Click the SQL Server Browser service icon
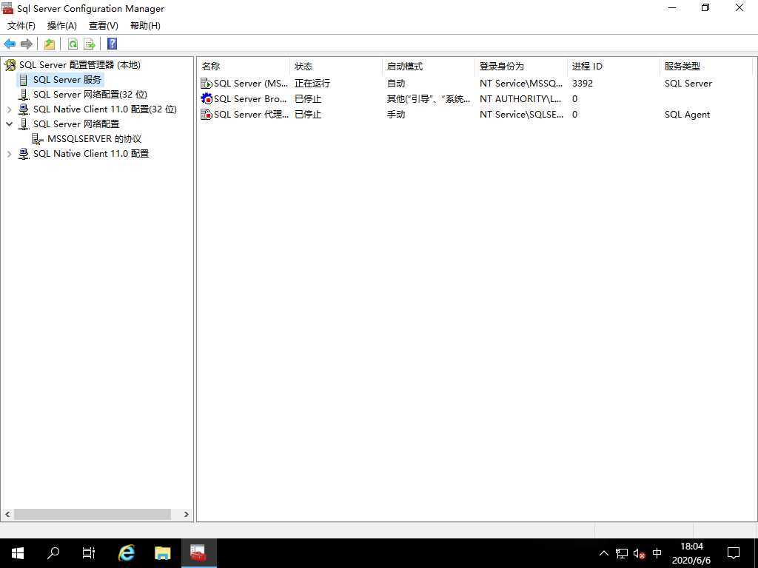The image size is (758, 568). click(x=207, y=99)
